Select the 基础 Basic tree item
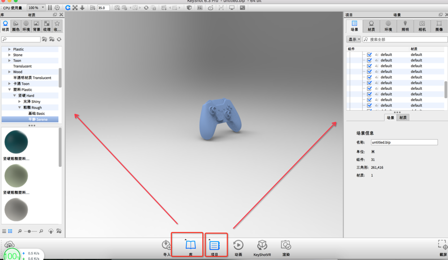Screen dimensions: 448x260 click(36, 113)
